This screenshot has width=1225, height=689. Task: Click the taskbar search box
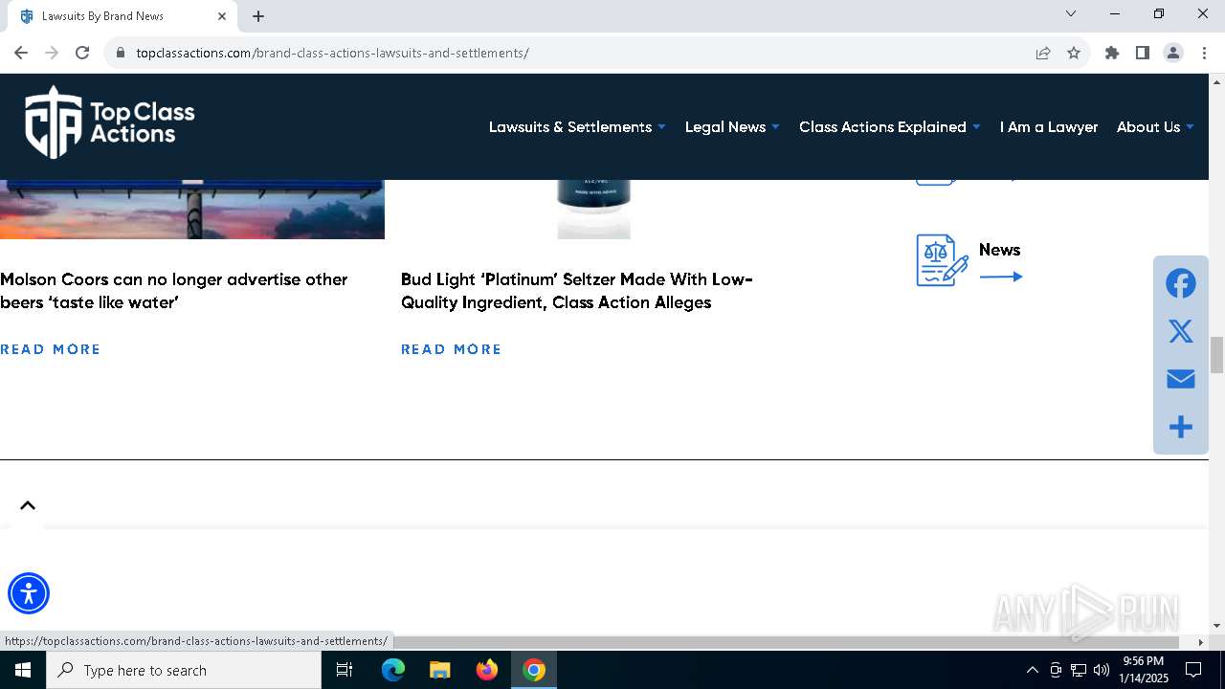point(184,670)
